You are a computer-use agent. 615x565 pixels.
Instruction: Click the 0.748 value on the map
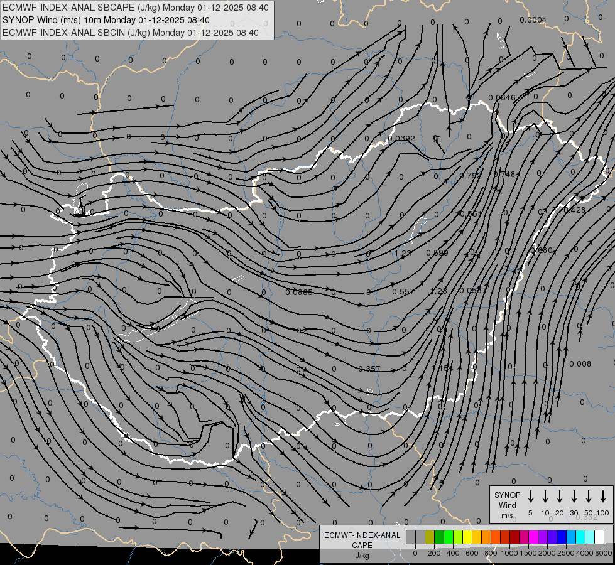point(504,174)
